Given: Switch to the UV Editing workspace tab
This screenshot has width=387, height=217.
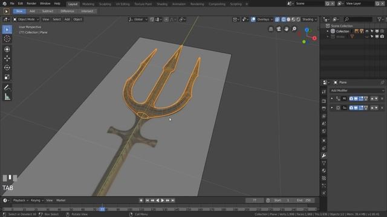Looking at the screenshot, I should pos(123,4).
